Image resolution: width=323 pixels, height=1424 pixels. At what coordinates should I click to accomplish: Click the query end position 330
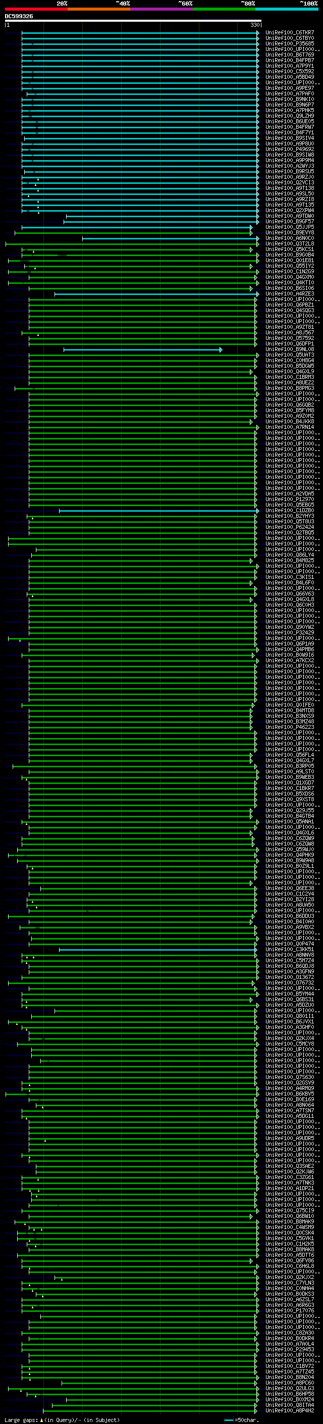255,25
